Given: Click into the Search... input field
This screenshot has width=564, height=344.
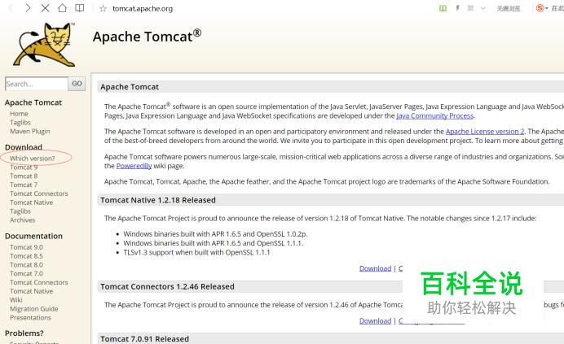Looking at the screenshot, I should coord(37,84).
